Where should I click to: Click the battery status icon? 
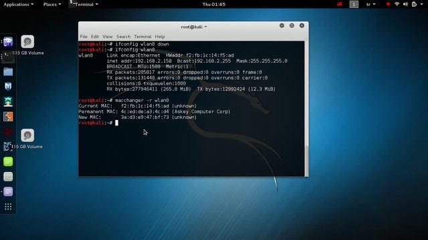(414, 4)
